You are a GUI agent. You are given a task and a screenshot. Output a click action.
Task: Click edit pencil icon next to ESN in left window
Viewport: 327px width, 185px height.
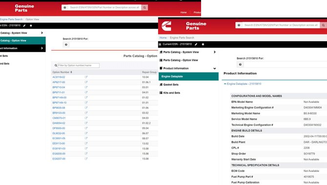[24, 26]
